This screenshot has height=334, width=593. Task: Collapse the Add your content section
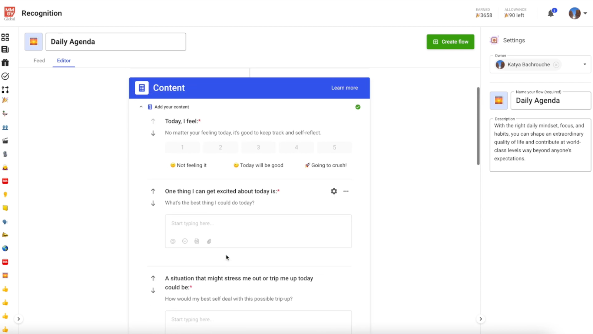point(141,107)
